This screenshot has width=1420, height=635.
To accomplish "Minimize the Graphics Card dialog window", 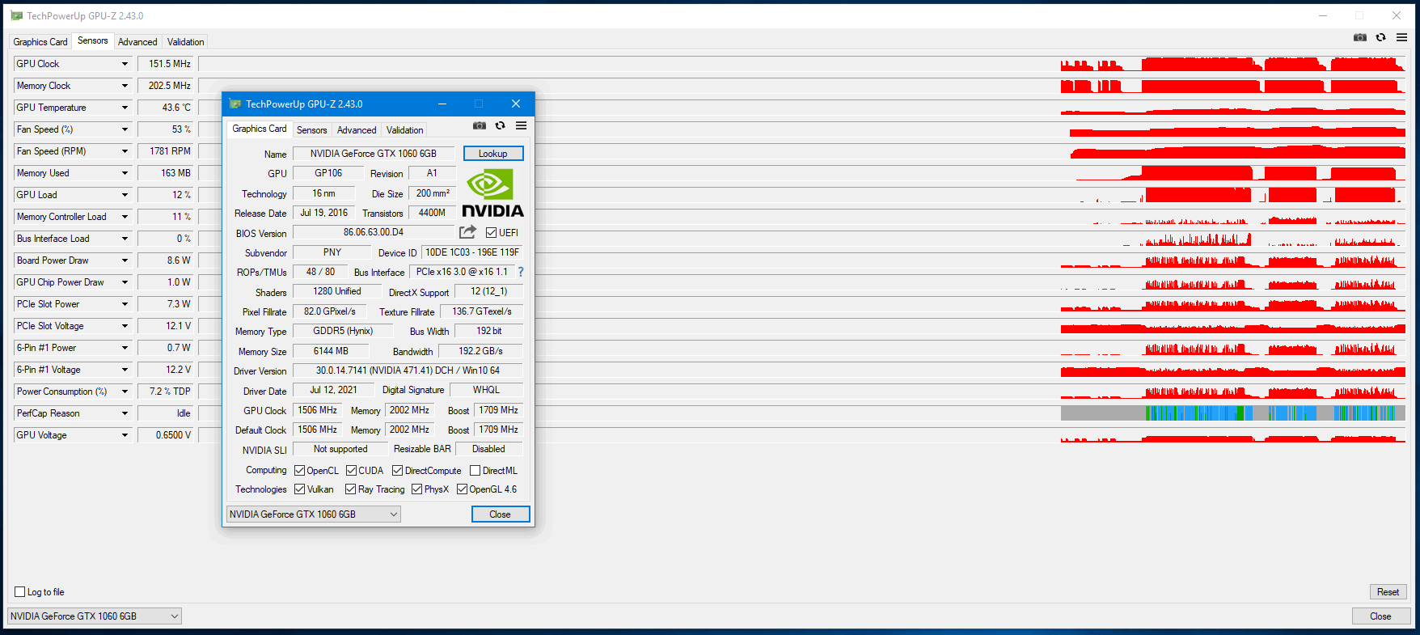I will tap(442, 104).
